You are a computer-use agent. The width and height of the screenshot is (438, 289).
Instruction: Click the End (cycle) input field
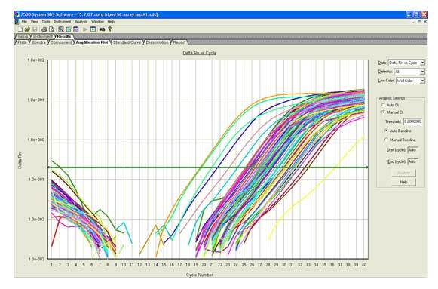point(412,161)
